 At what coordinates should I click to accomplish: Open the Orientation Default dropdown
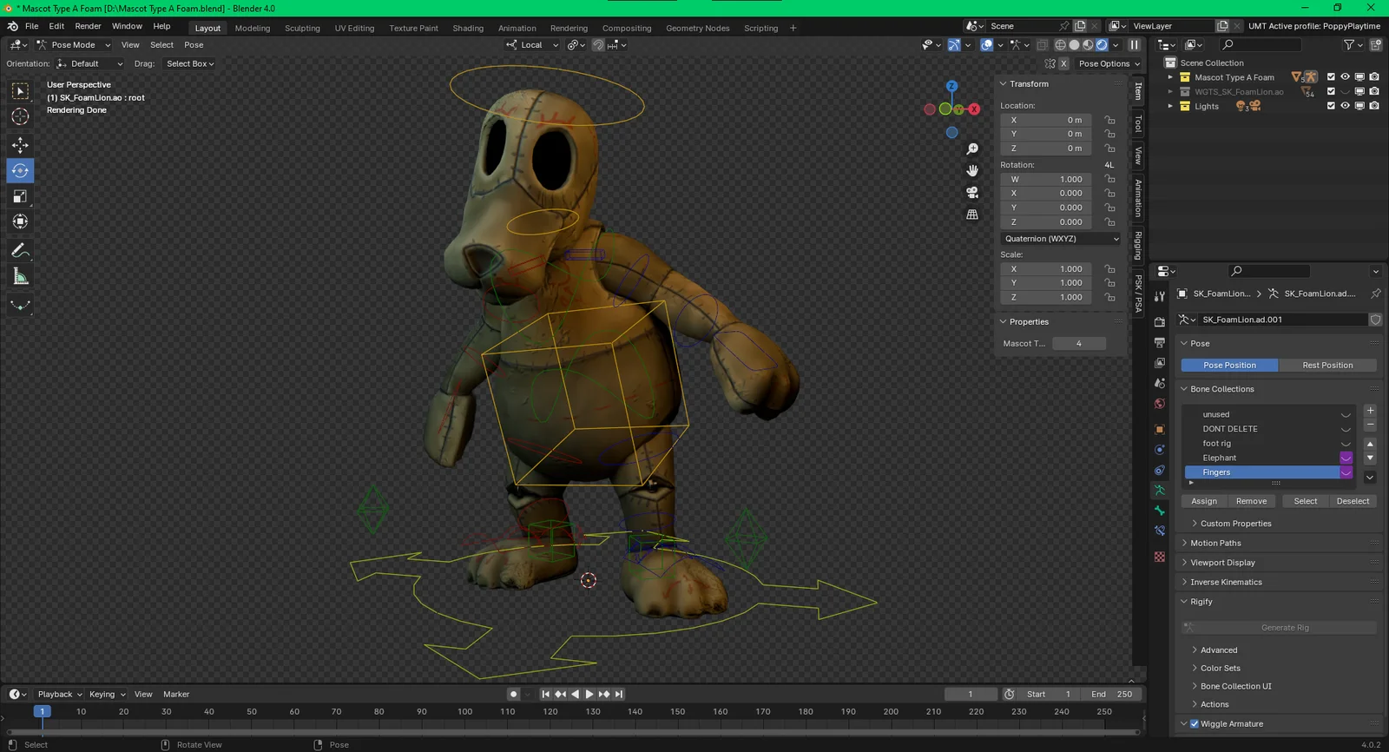click(89, 63)
